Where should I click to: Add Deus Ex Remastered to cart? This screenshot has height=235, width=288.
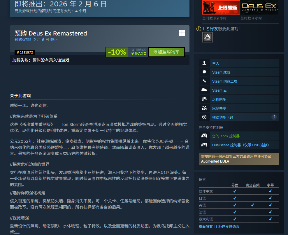click(x=166, y=52)
